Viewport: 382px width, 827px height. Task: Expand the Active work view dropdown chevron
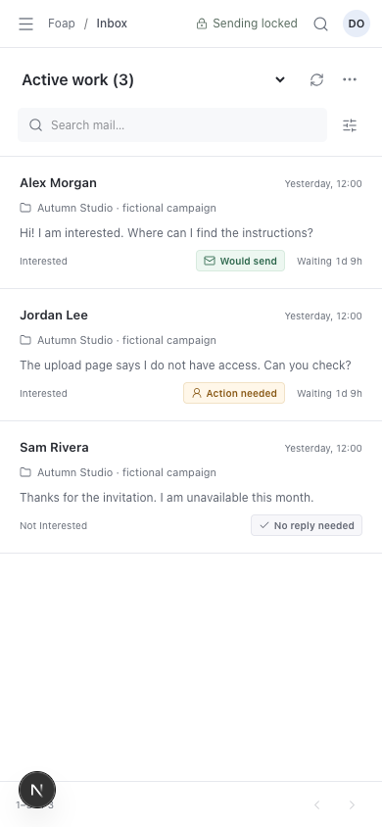point(280,79)
